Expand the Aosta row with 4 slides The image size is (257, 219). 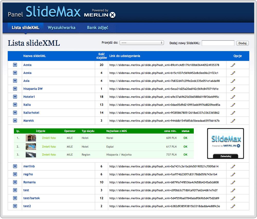pos(15,73)
